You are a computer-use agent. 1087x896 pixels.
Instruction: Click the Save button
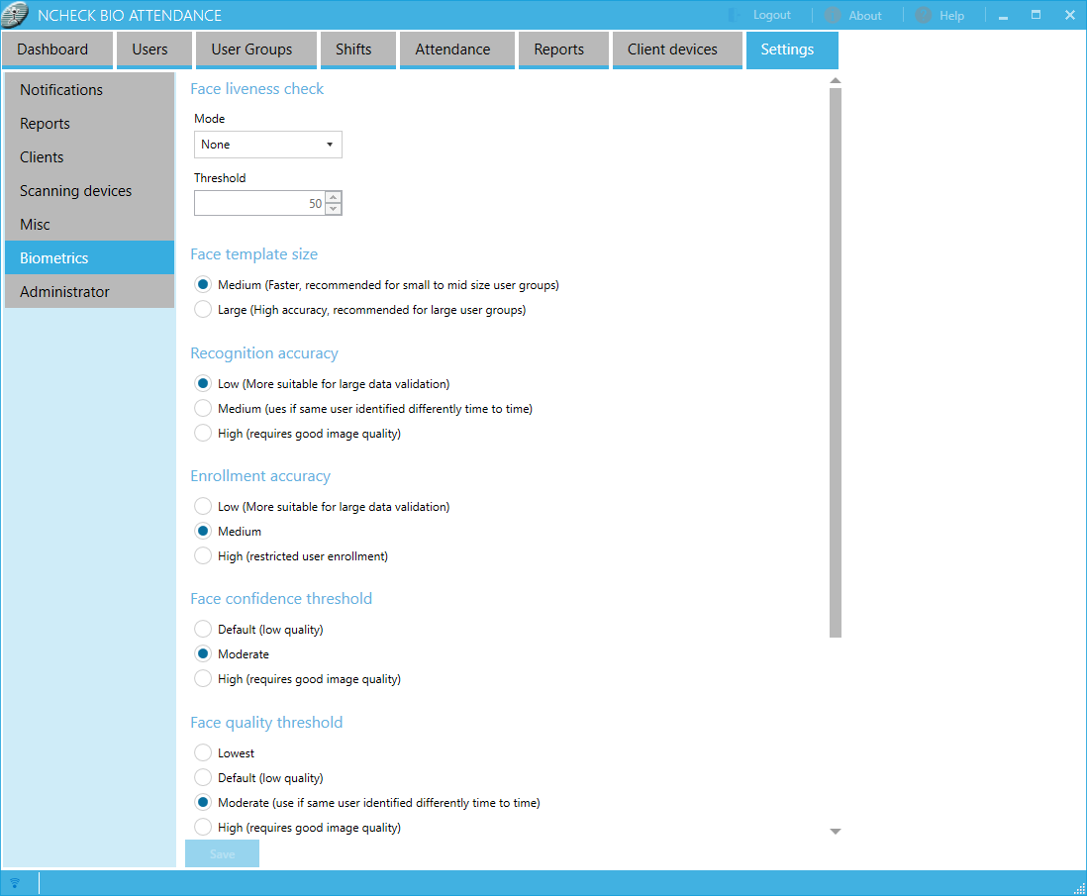222,854
